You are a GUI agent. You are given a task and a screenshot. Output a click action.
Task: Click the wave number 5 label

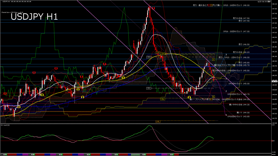pos(226,115)
